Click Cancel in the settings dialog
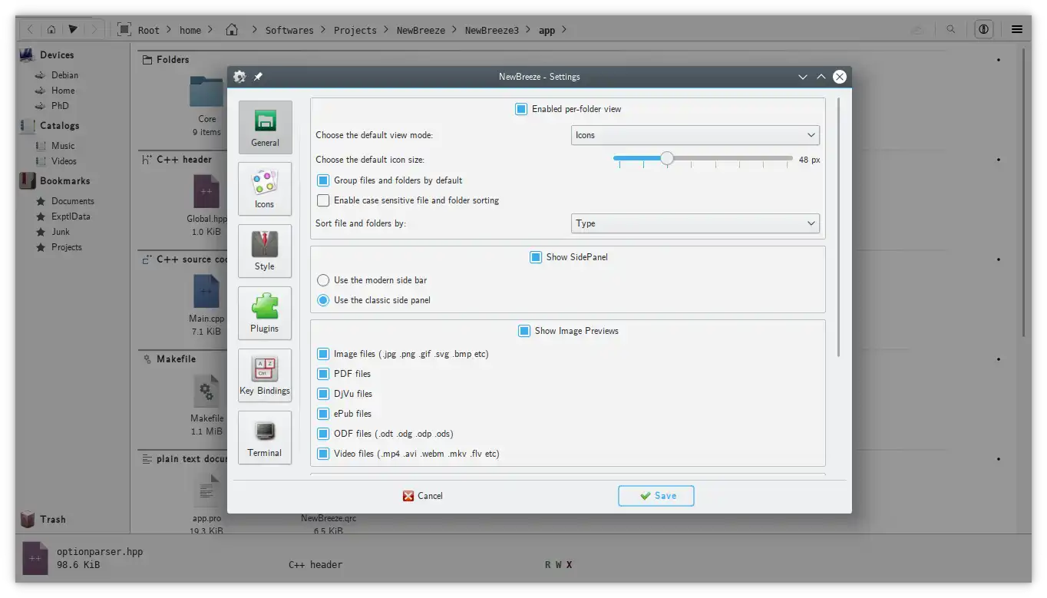The height and width of the screenshot is (598, 1047). click(x=423, y=496)
